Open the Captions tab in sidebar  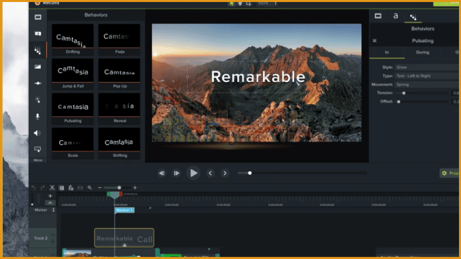coord(38,149)
